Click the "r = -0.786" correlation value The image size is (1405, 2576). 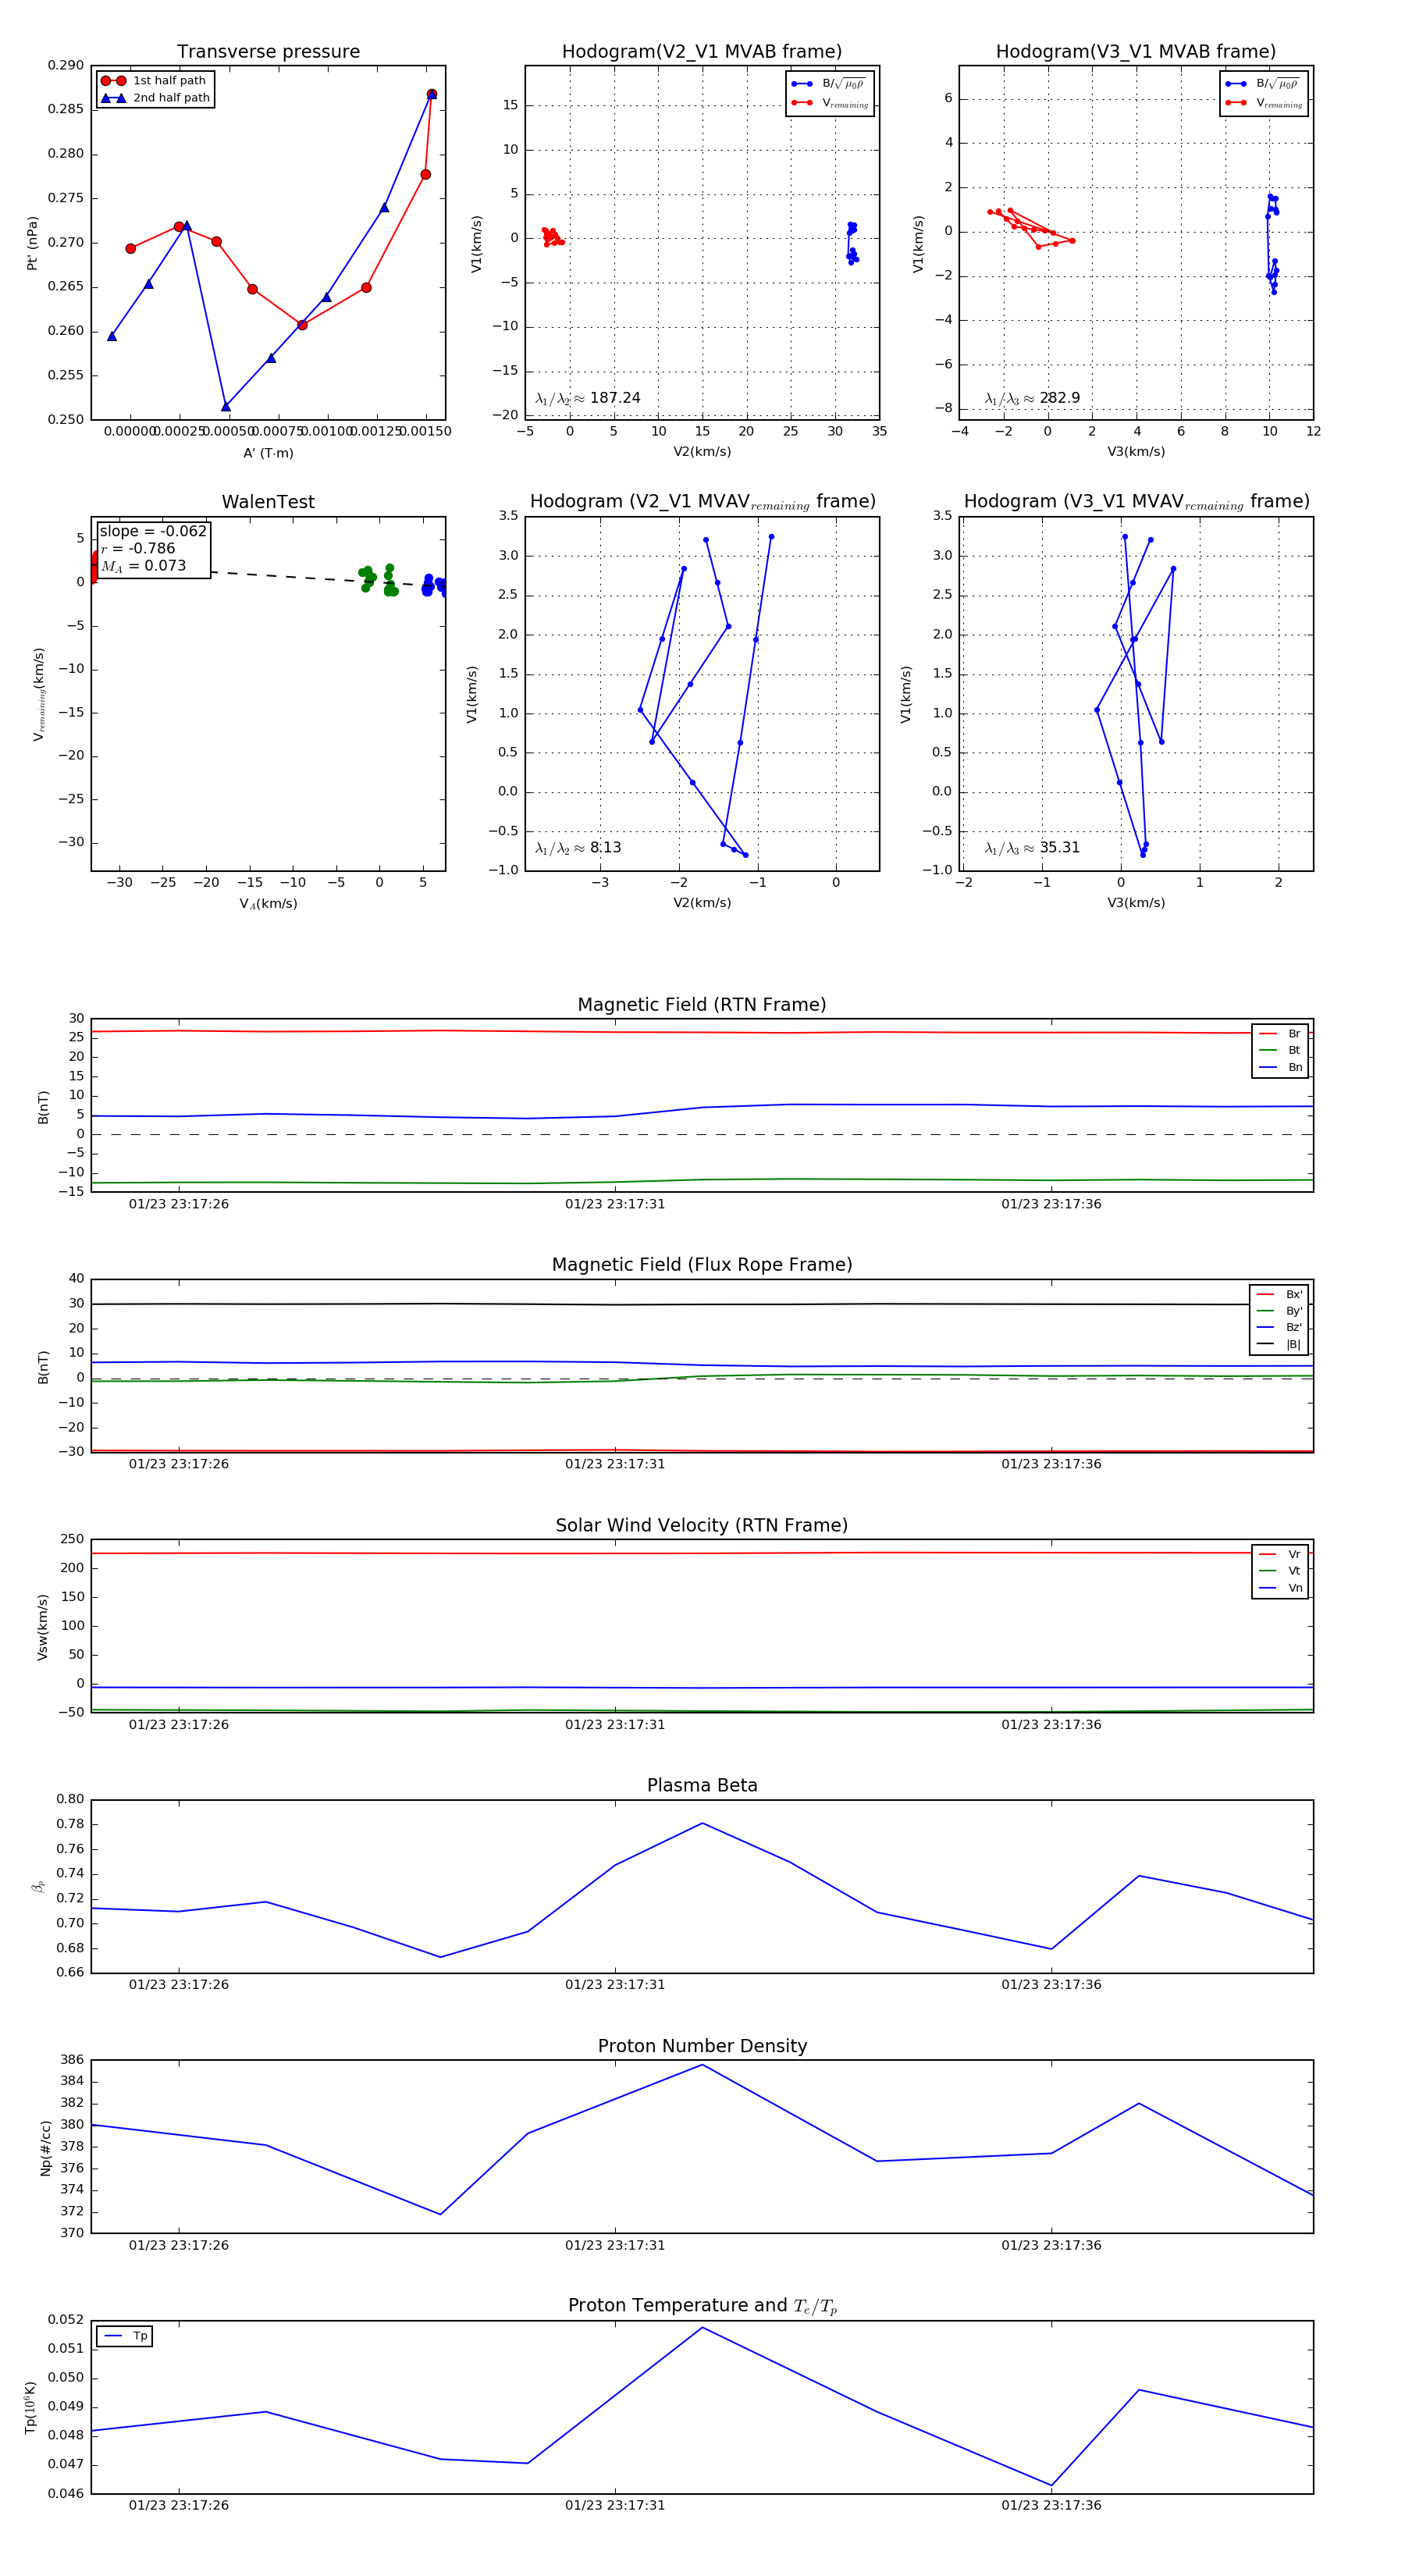pyautogui.click(x=138, y=548)
